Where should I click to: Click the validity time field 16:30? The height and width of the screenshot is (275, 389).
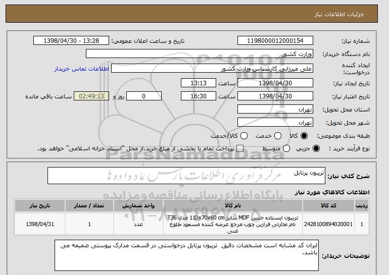[x=199, y=96]
